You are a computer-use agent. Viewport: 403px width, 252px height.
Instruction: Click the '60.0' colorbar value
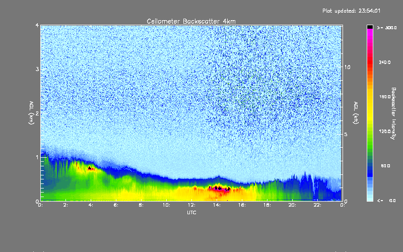point(385,166)
